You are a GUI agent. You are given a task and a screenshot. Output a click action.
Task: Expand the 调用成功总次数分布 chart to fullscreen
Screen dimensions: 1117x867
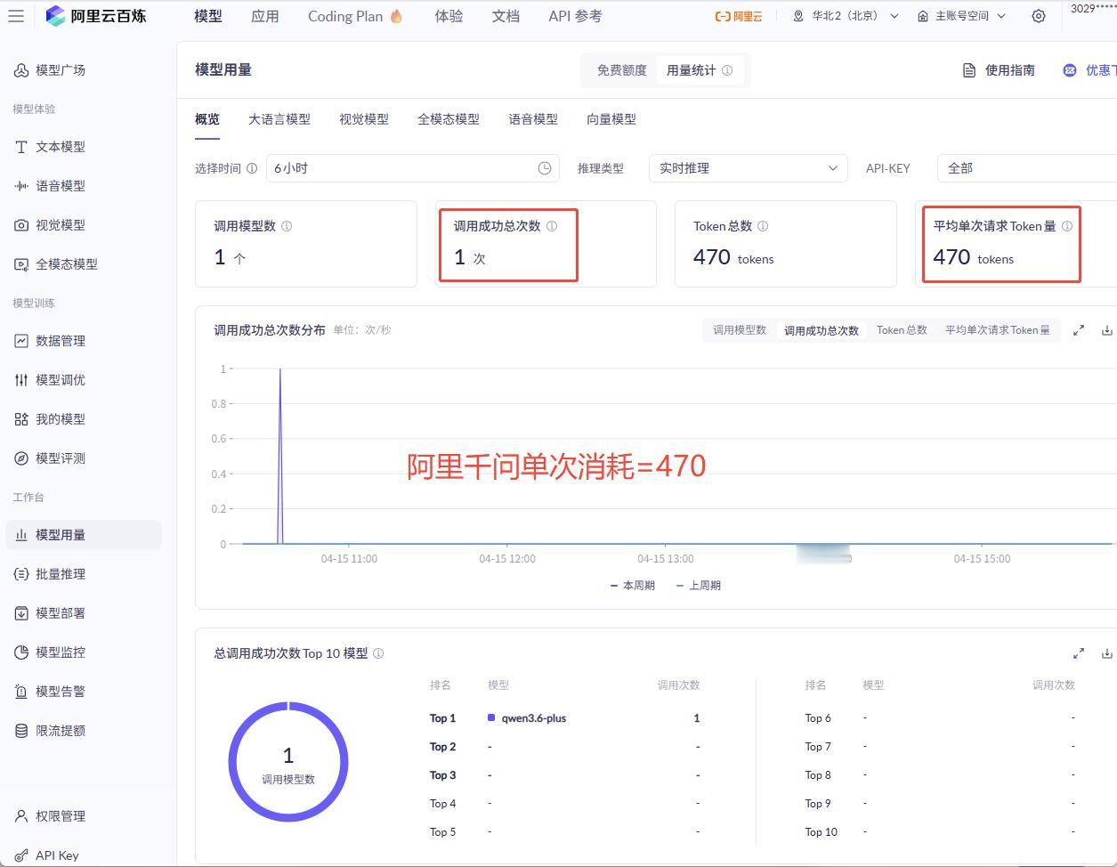click(x=1079, y=330)
